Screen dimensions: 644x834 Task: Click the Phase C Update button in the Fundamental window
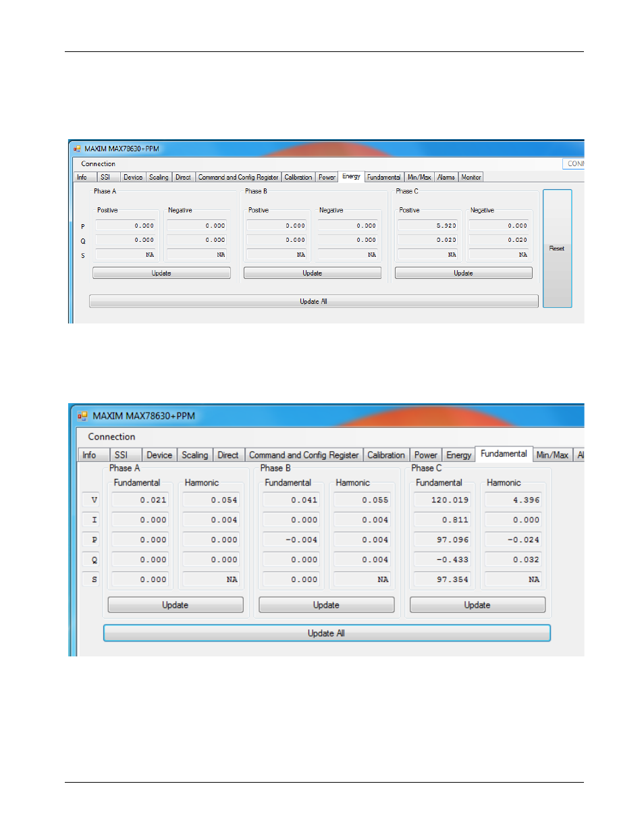pyautogui.click(x=477, y=605)
